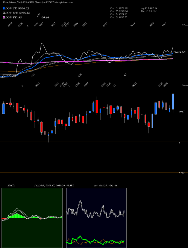This screenshot has width=188, height=248.
Task: Click the chart title mentioning MunafaSutra.com
Action: click(x=38, y=3)
